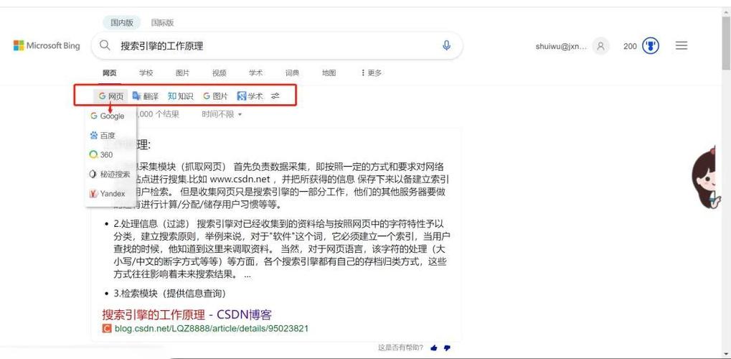Switch to the 国际版 tab
This screenshot has height=359, width=731.
click(162, 22)
